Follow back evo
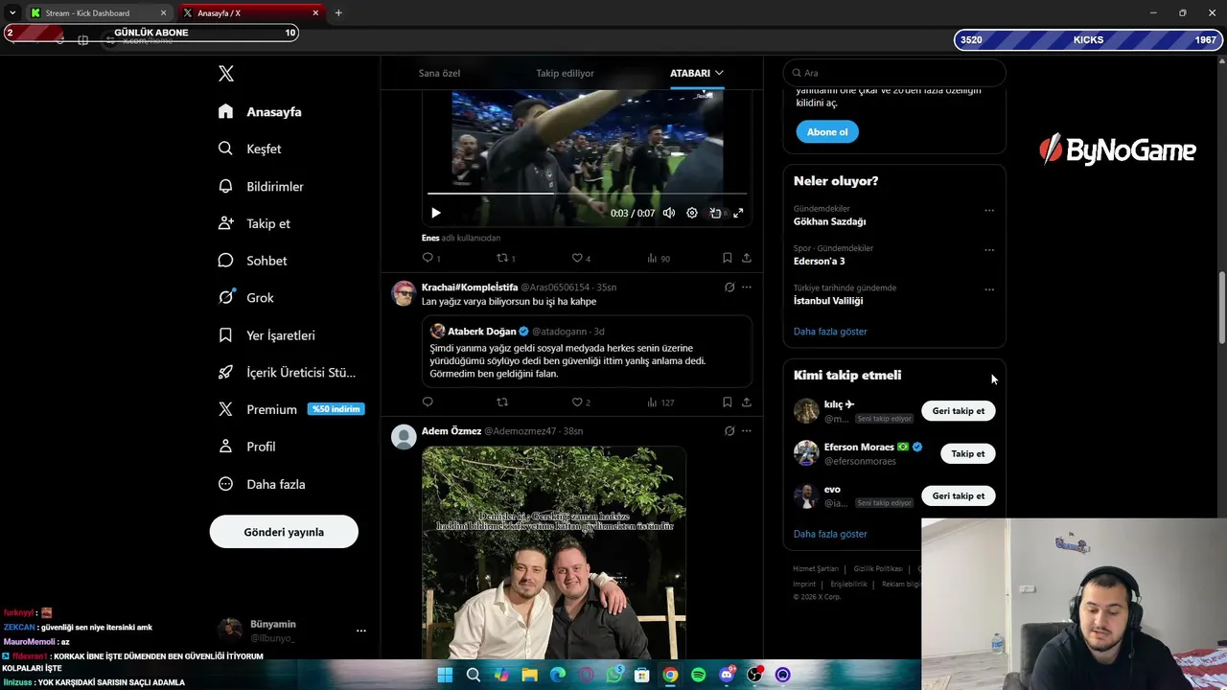 tap(959, 495)
